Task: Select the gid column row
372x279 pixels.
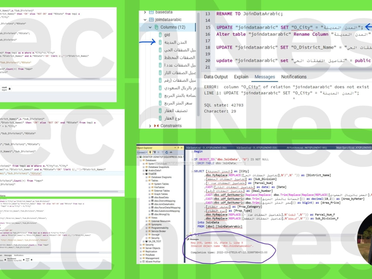Action: 167,35
